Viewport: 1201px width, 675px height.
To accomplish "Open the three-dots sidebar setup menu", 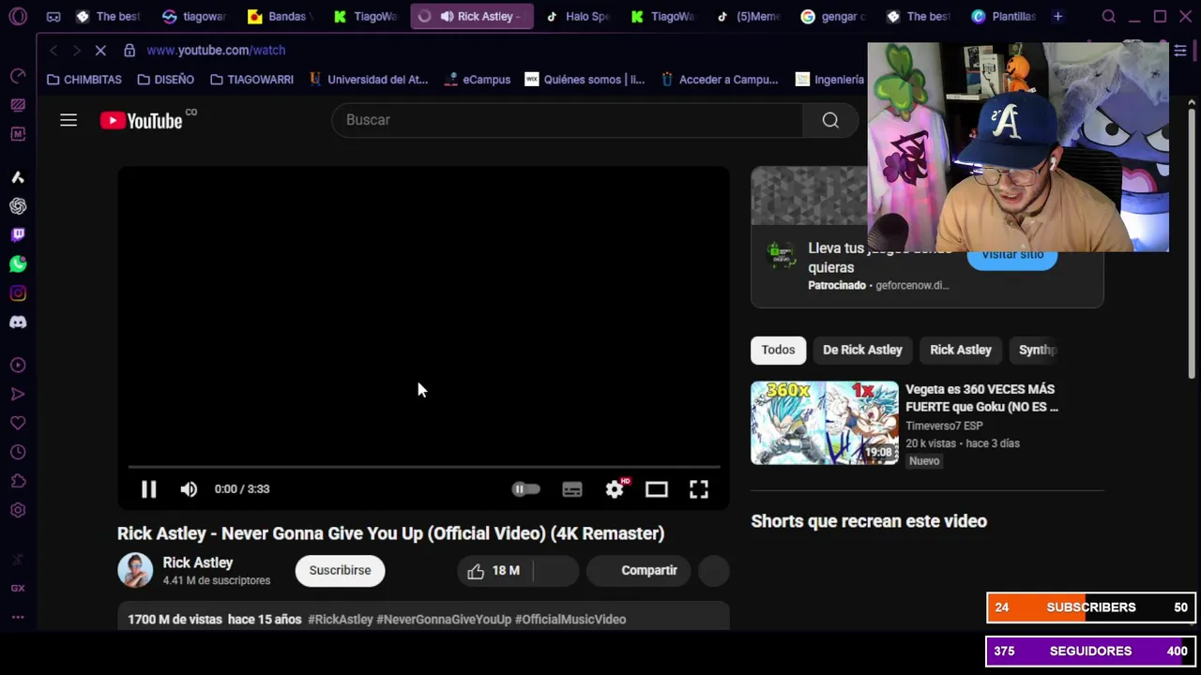I will 18,617.
